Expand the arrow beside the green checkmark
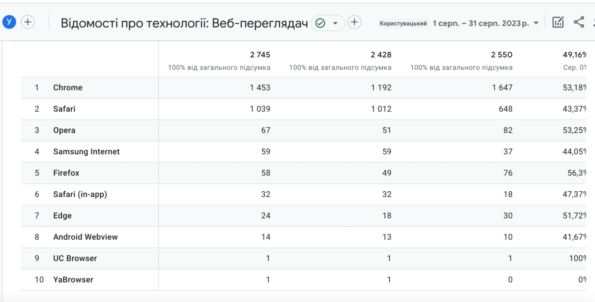Image resolution: width=595 pixels, height=302 pixels. (x=335, y=23)
